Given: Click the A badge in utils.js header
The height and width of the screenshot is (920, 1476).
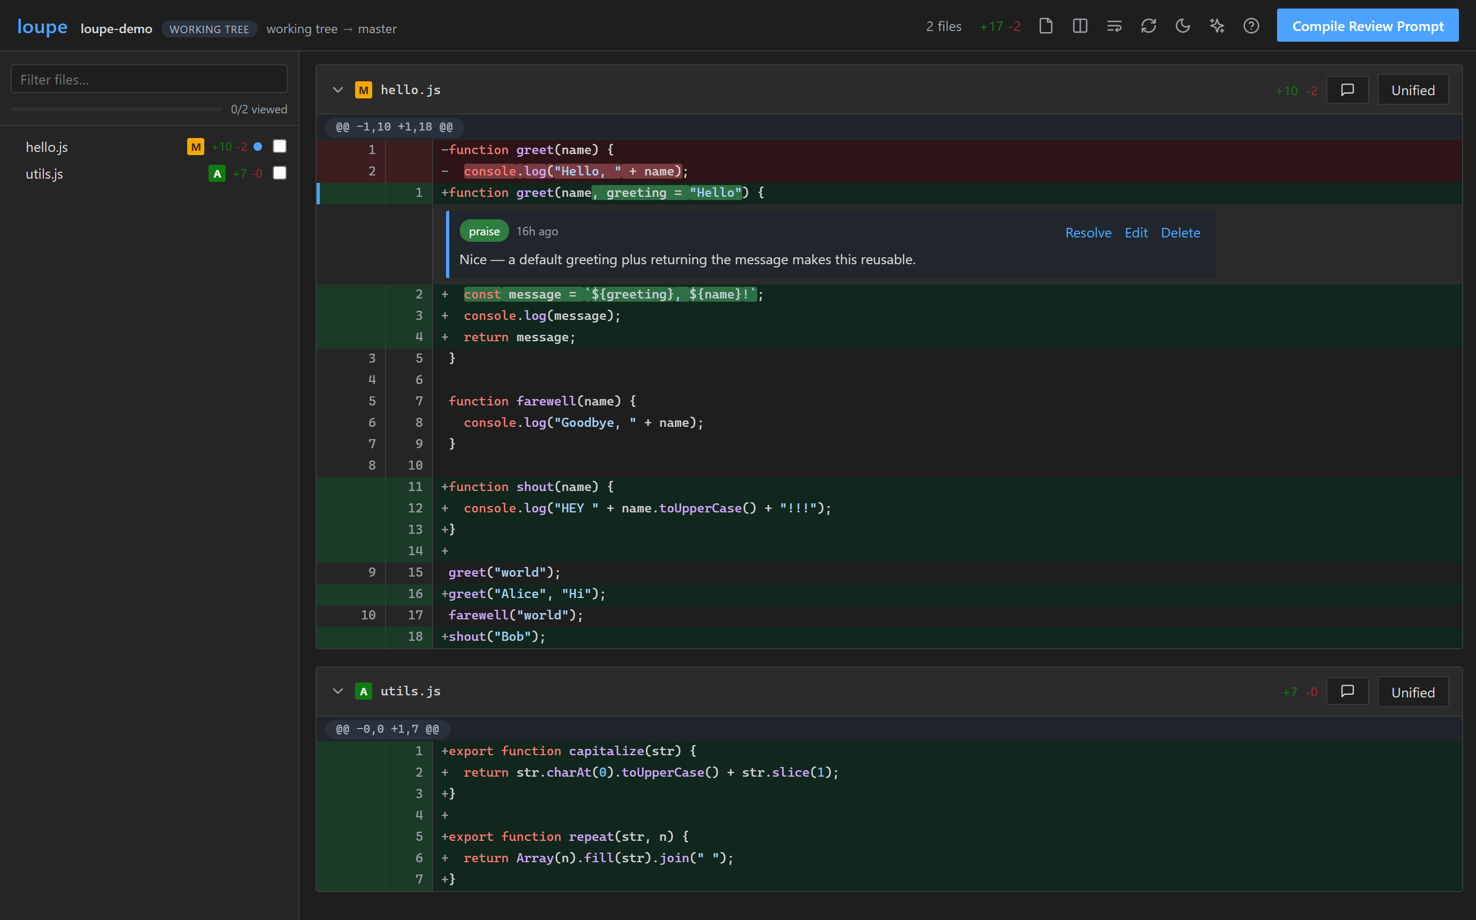Looking at the screenshot, I should pyautogui.click(x=363, y=691).
